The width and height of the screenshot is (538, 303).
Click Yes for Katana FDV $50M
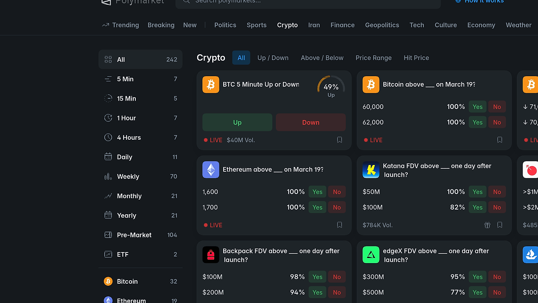coord(477,192)
